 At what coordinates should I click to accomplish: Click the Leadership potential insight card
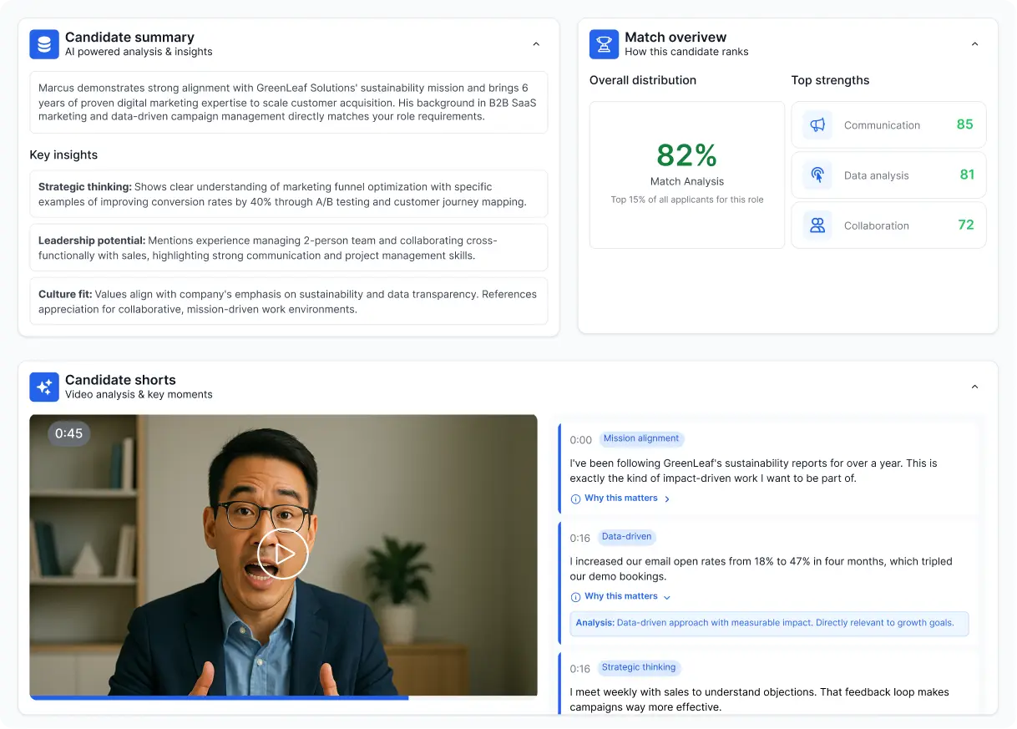point(289,247)
